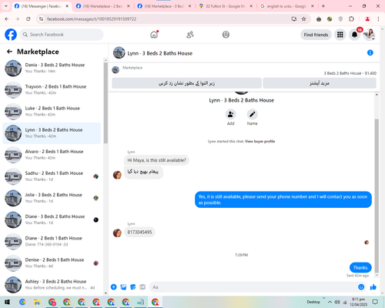Open the tab search dropdown arrow

[x=6, y=6]
